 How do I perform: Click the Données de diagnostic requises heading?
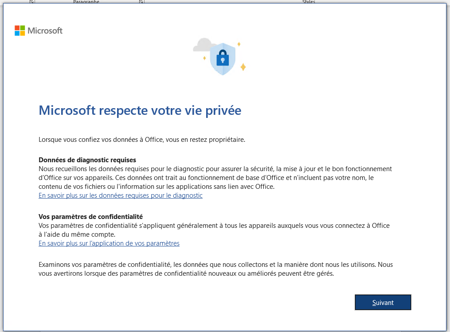click(87, 160)
